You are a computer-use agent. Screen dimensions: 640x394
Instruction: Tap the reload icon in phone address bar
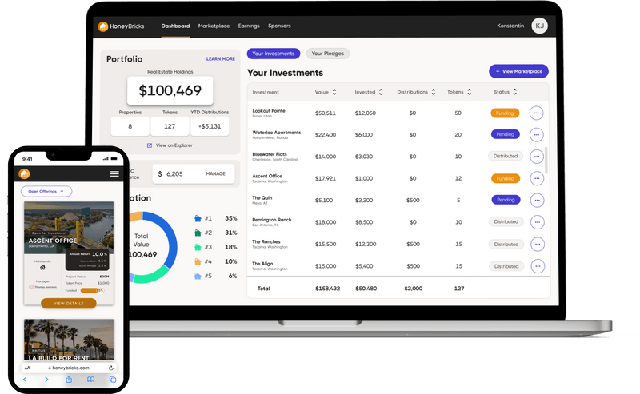coord(111,368)
